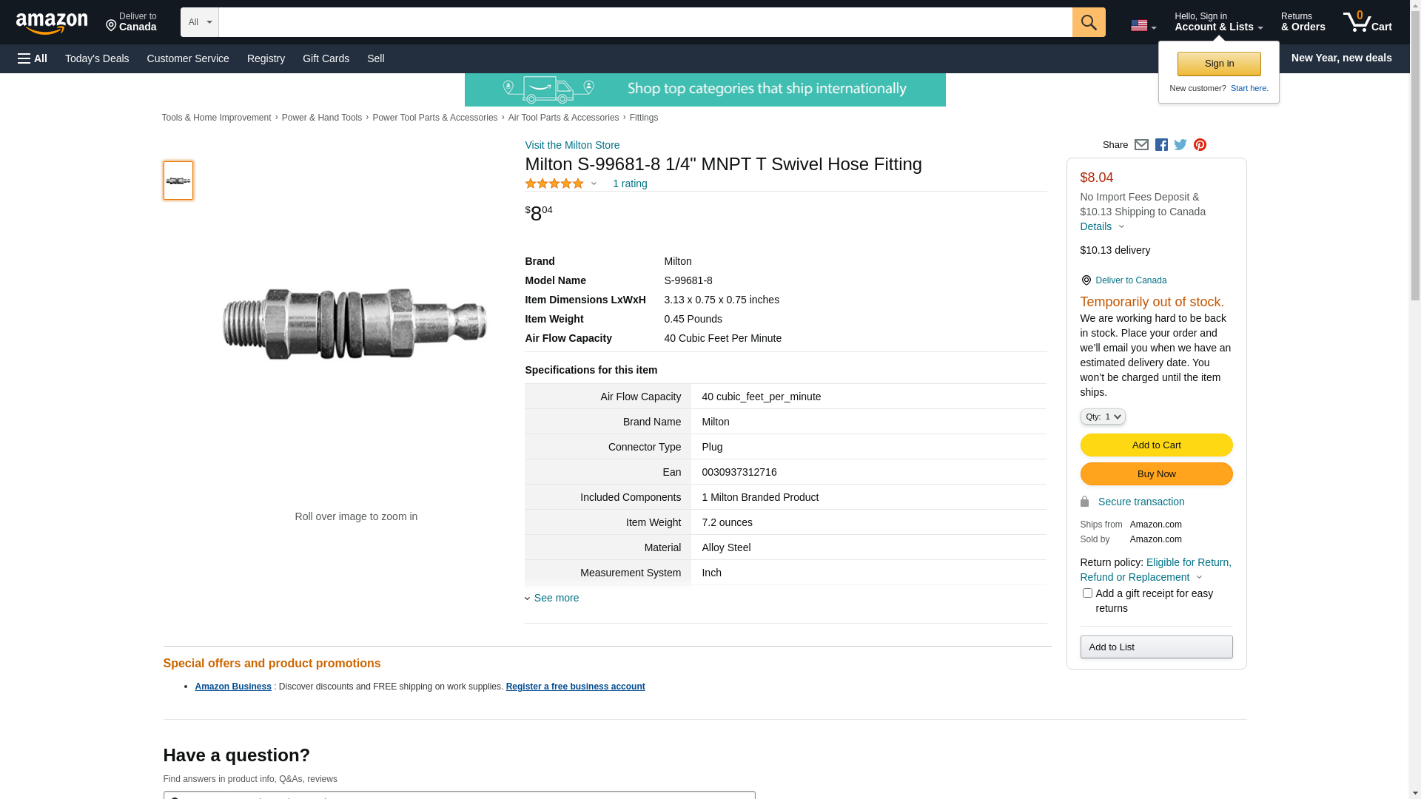Enable the gift receipt checkbox
The image size is (1421, 799).
1087,593
